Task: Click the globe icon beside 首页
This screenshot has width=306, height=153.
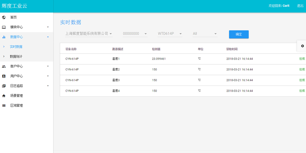Action: [4, 17]
